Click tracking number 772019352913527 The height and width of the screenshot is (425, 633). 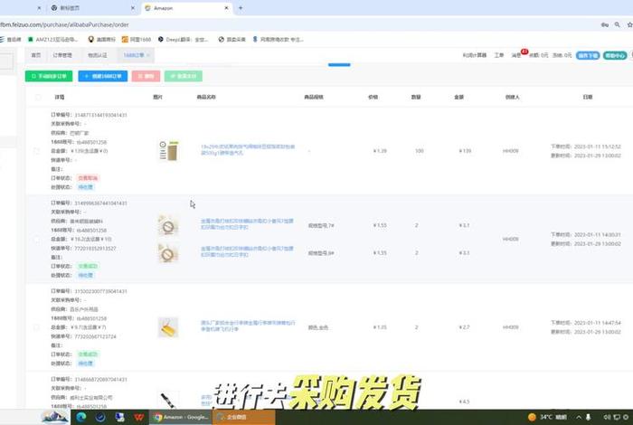95,249
